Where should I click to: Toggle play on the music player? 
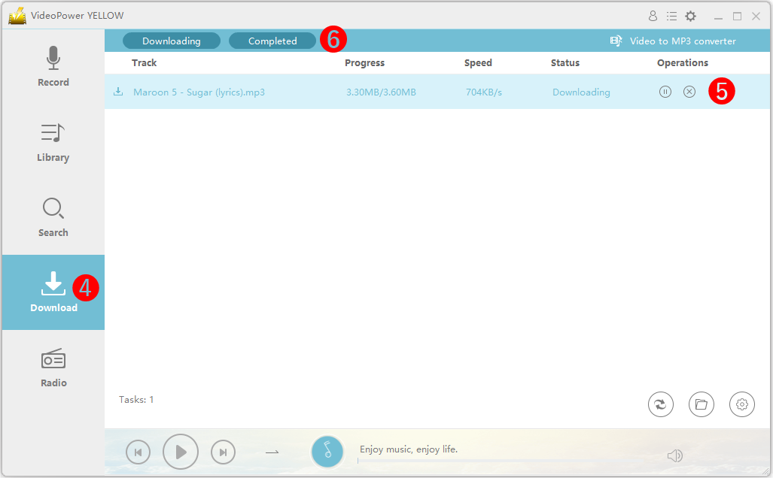point(181,452)
